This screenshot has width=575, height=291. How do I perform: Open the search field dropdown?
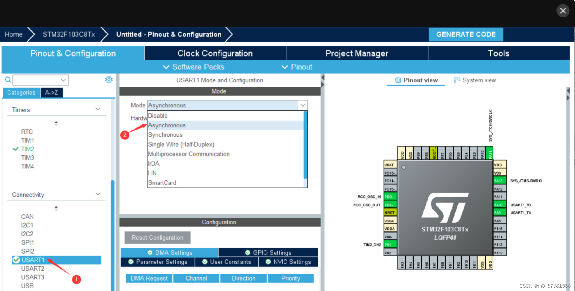point(63,80)
